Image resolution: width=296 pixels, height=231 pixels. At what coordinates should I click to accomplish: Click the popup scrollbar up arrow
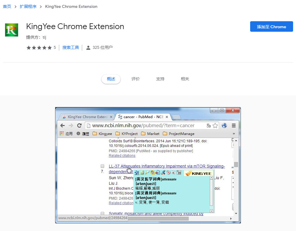tap(212, 178)
